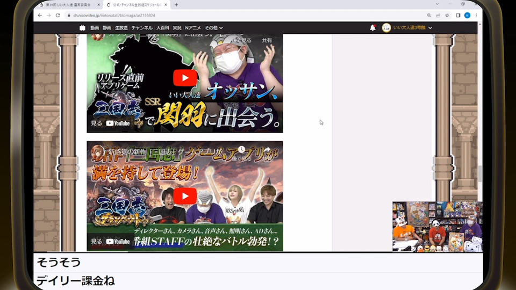Open the notification bell icon
This screenshot has width=516, height=290.
point(372,28)
